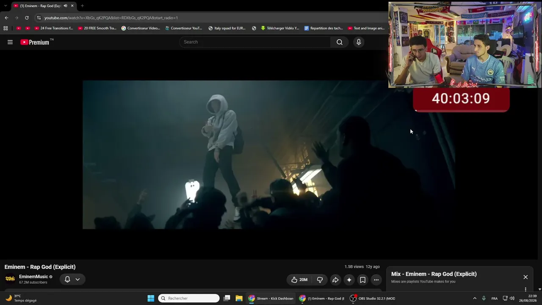This screenshot has height=305, width=542.
Task: Open the weather widget showing 31°C
Action: pyautogui.click(x=21, y=298)
